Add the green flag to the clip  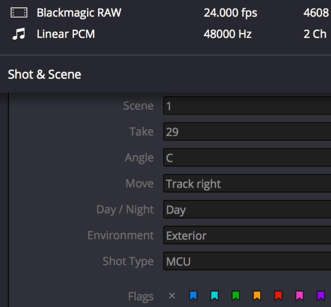point(236,296)
